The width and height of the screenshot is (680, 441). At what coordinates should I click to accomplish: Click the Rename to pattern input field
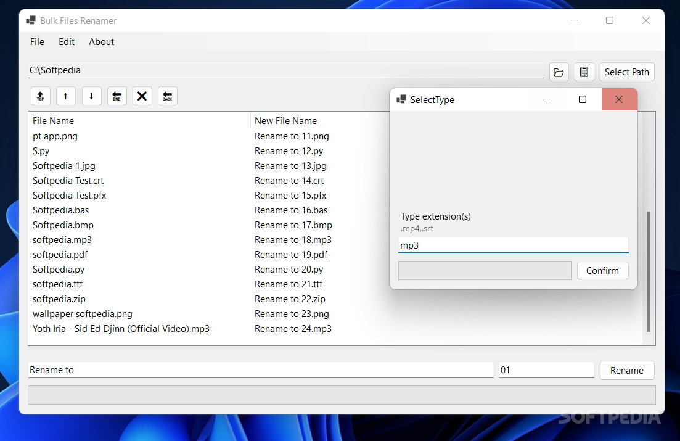[261, 370]
